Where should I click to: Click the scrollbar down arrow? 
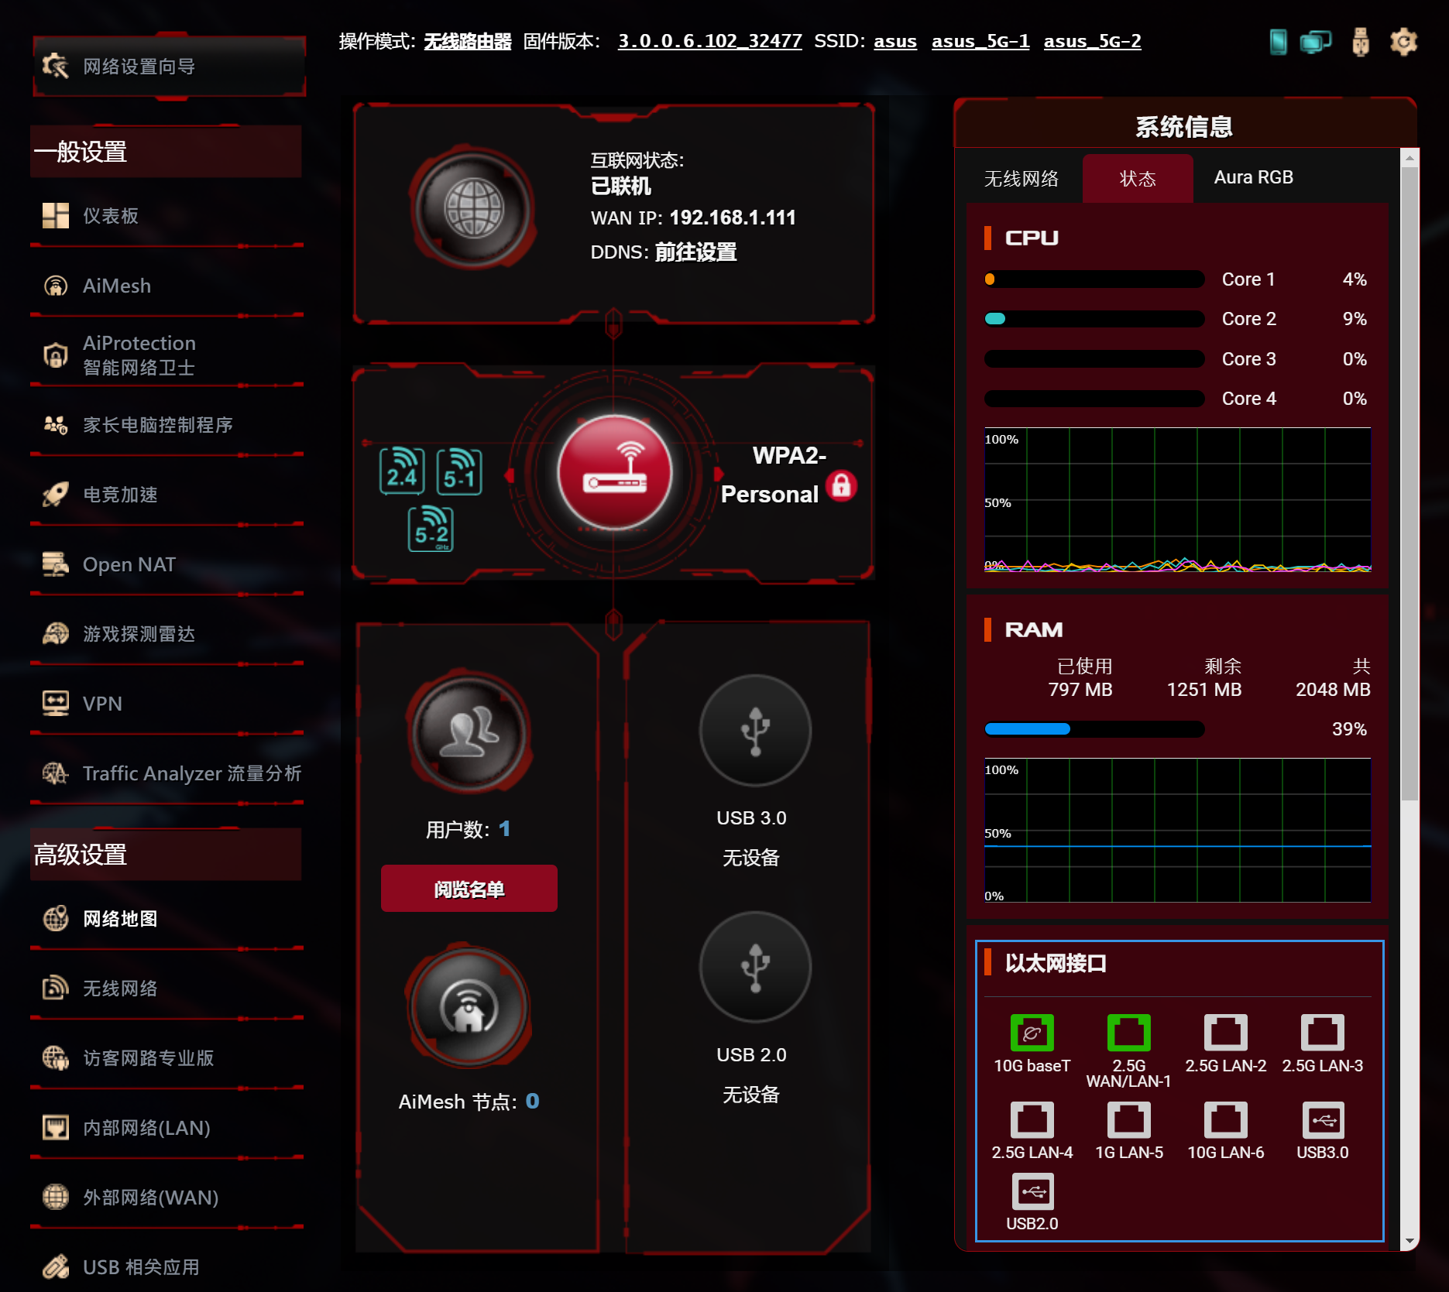click(x=1410, y=1241)
